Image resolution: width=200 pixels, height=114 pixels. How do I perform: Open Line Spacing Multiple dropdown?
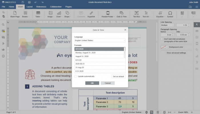pyautogui.click(x=167, y=25)
